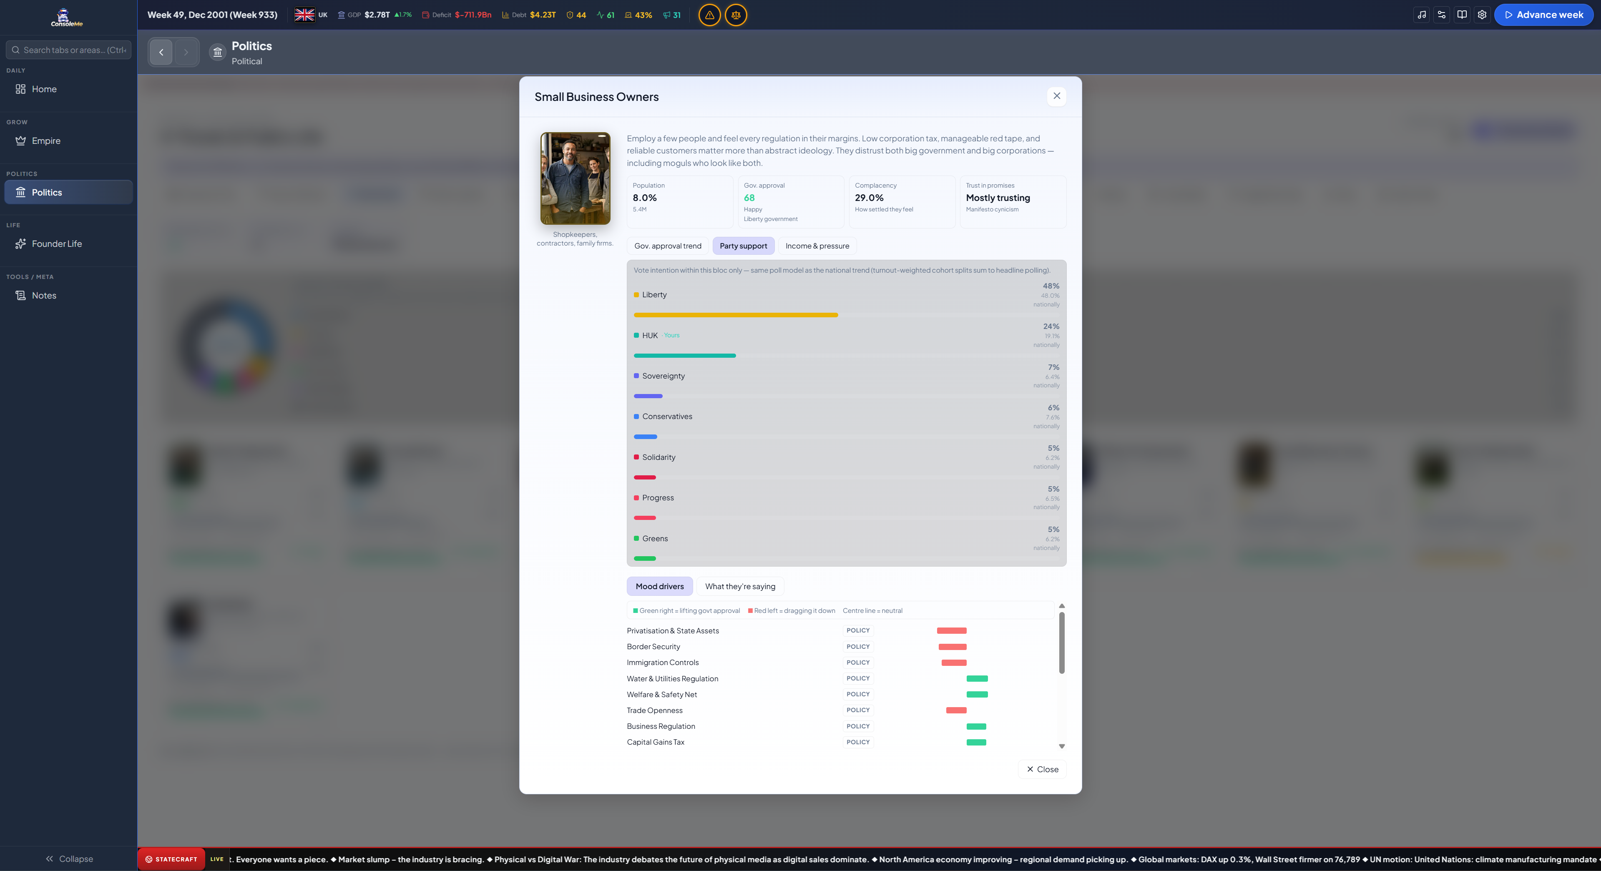Collapse the sidebar
Viewport: 1601px width, 871px height.
pos(69,858)
